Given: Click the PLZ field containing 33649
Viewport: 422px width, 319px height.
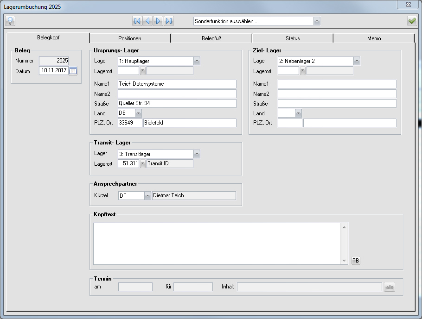Looking at the screenshot, I should pos(130,123).
